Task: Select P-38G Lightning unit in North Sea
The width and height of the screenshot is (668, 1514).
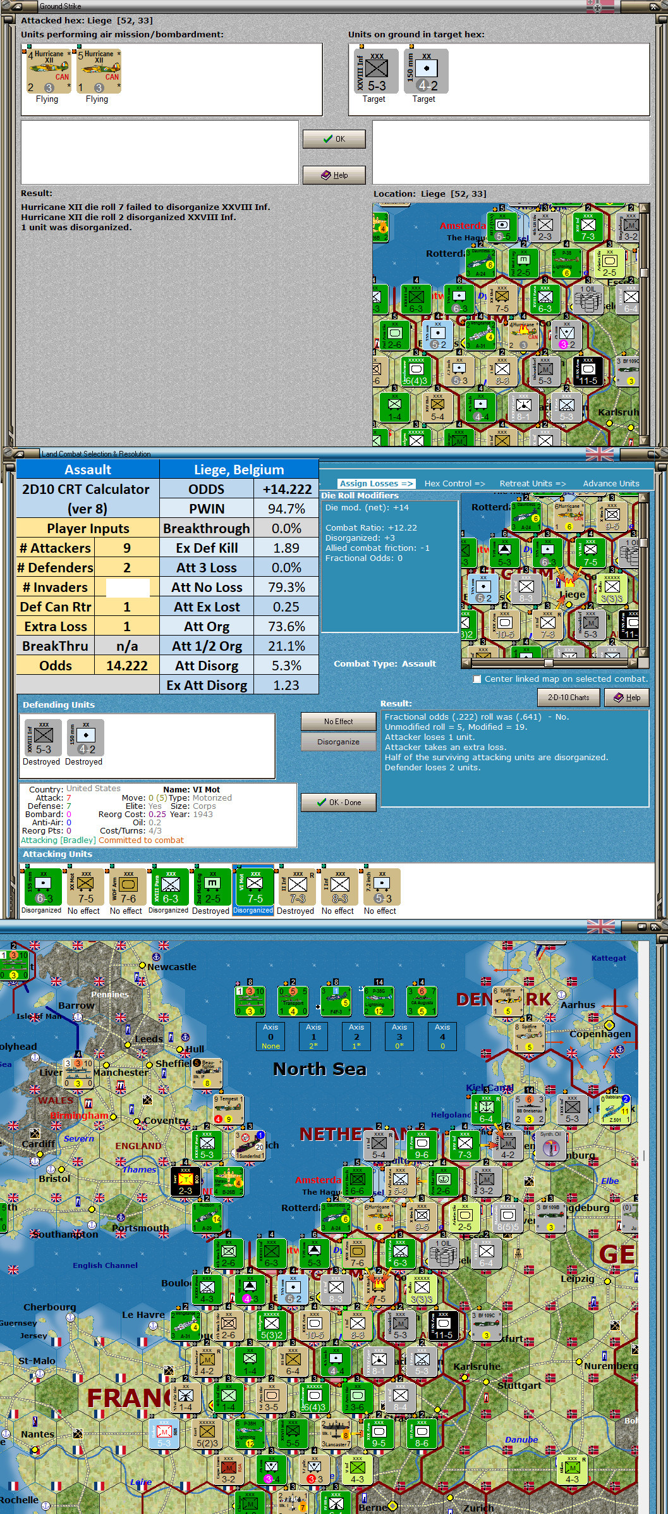Action: 379,1001
